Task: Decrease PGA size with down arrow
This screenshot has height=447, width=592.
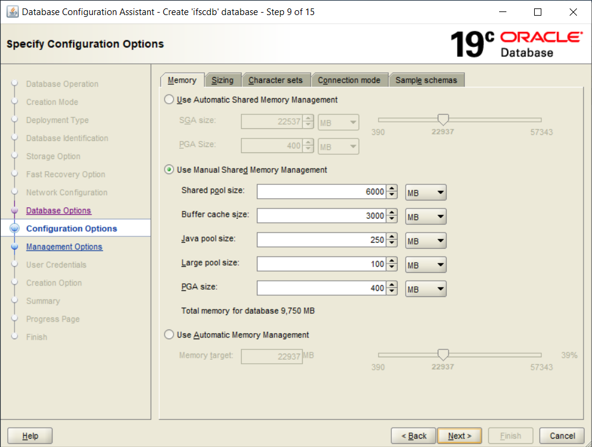Action: [392, 292]
